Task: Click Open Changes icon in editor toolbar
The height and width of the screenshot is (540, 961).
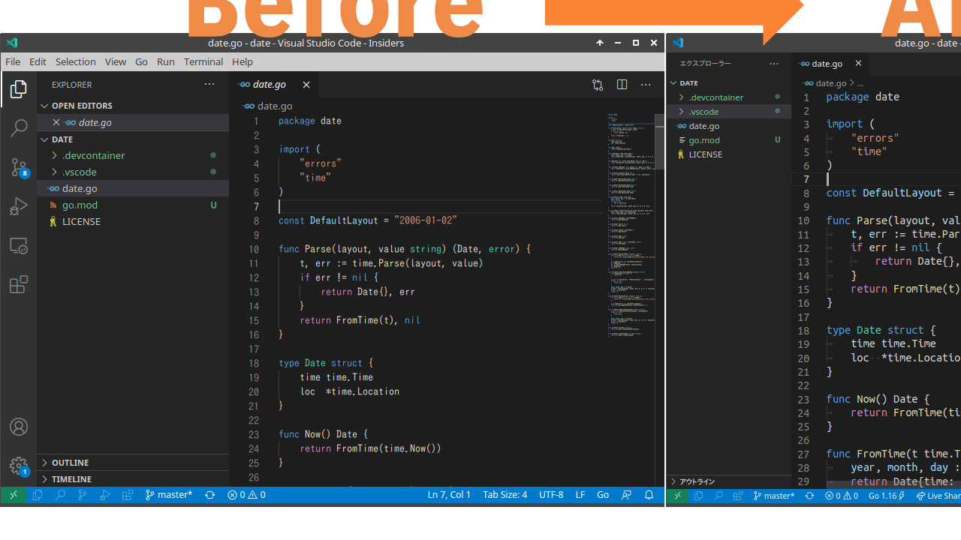Action: pyautogui.click(x=598, y=85)
